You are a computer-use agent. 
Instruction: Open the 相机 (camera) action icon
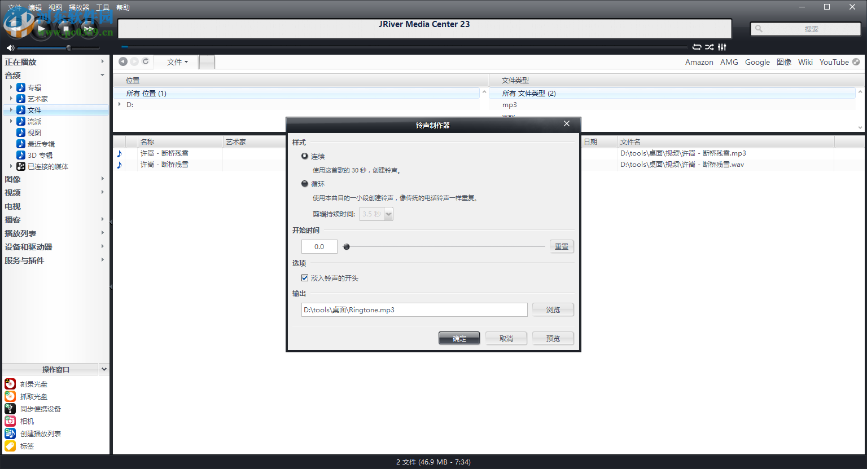point(10,421)
